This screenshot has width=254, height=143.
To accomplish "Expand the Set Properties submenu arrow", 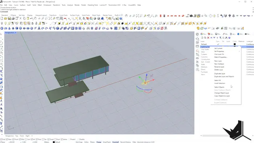I will (239, 51).
